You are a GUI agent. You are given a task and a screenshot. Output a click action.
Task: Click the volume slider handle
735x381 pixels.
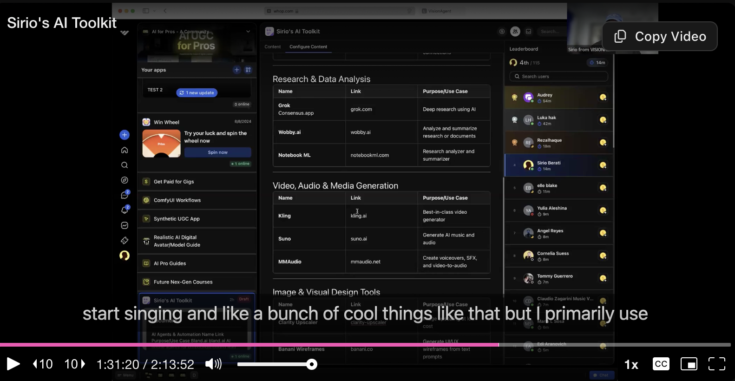click(x=312, y=364)
